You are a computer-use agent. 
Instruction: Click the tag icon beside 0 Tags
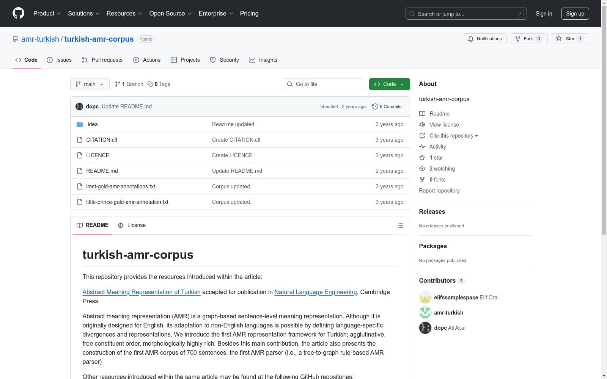point(150,84)
